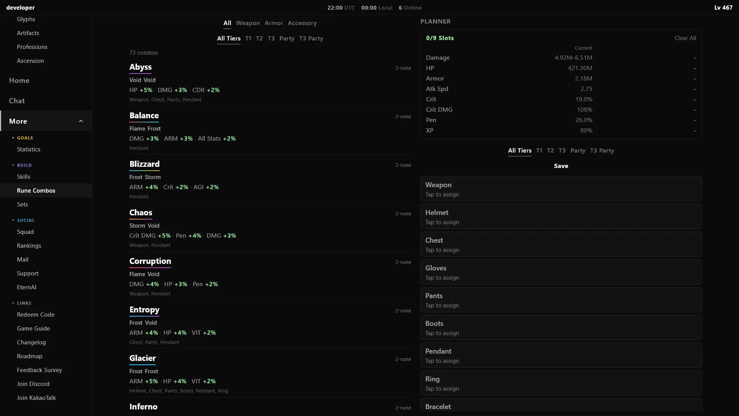Select planner T2 tab
The height and width of the screenshot is (416, 739).
(550, 151)
